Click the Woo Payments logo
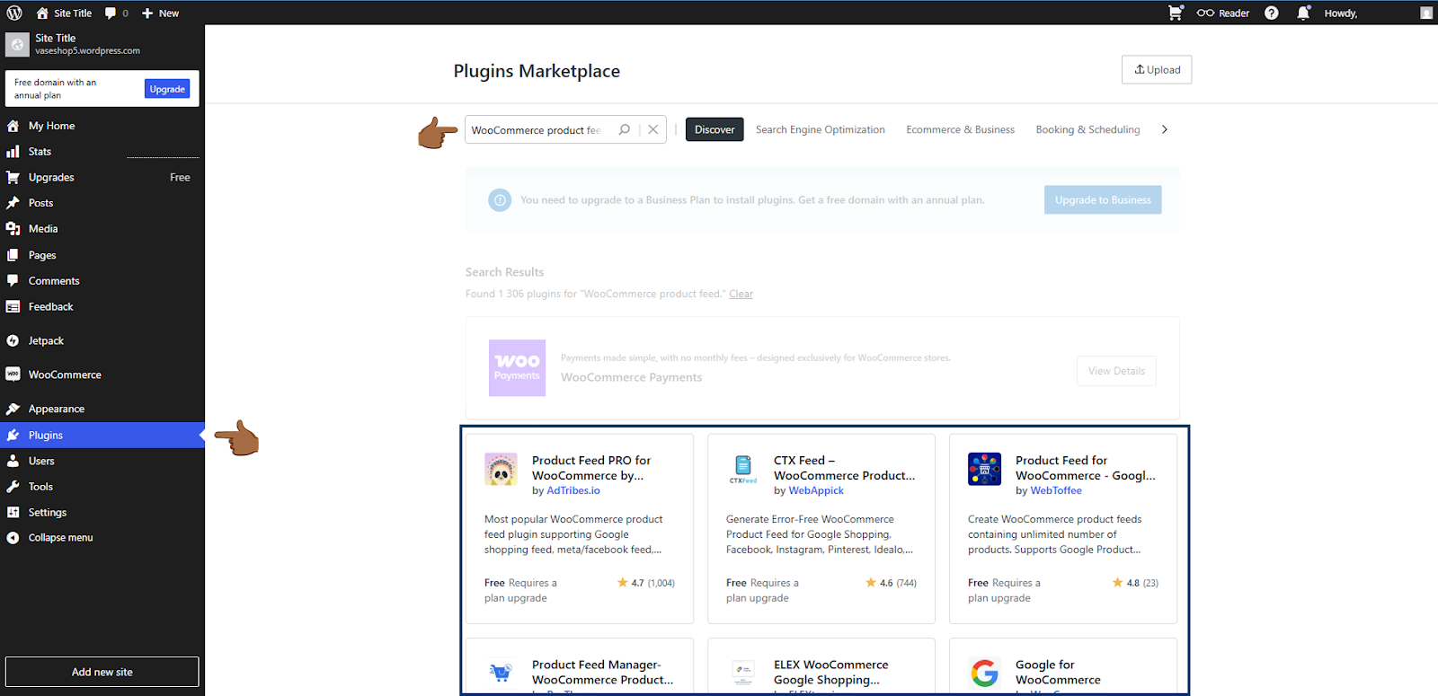The image size is (1438, 696). coord(517,367)
